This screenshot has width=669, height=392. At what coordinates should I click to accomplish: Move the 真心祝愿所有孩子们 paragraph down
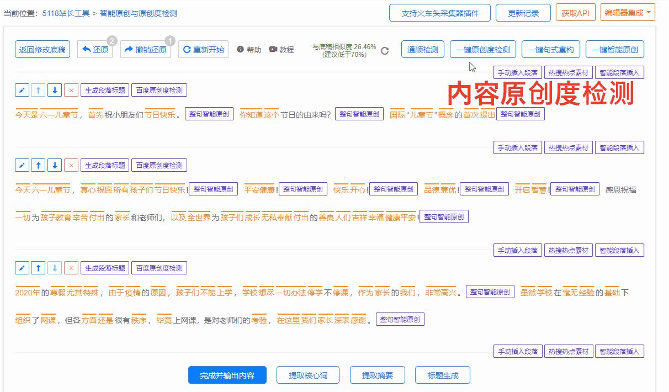pyautogui.click(x=55, y=165)
